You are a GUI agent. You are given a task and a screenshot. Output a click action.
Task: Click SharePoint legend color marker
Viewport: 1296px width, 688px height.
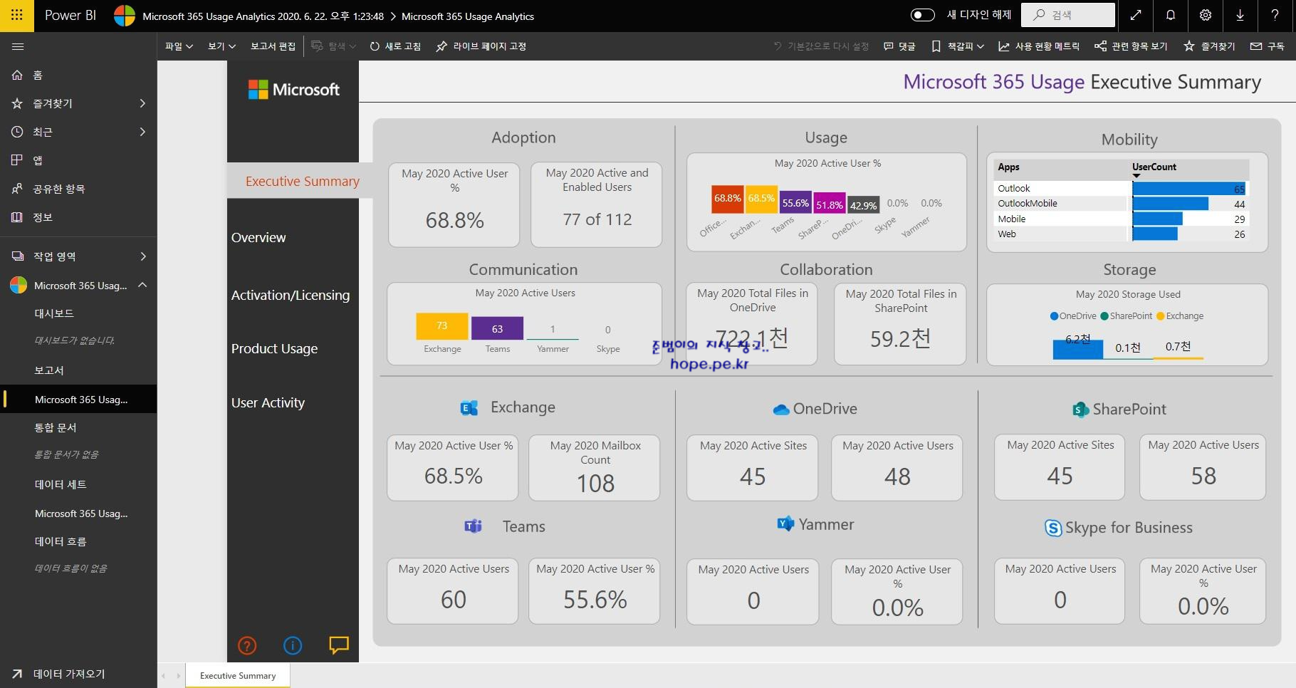coord(1104,316)
